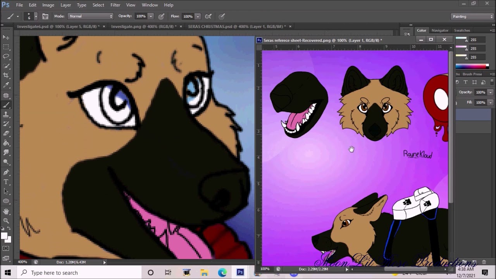This screenshot has width=496, height=279.
Task: Open Task View on the taskbar
Action: [x=168, y=273]
